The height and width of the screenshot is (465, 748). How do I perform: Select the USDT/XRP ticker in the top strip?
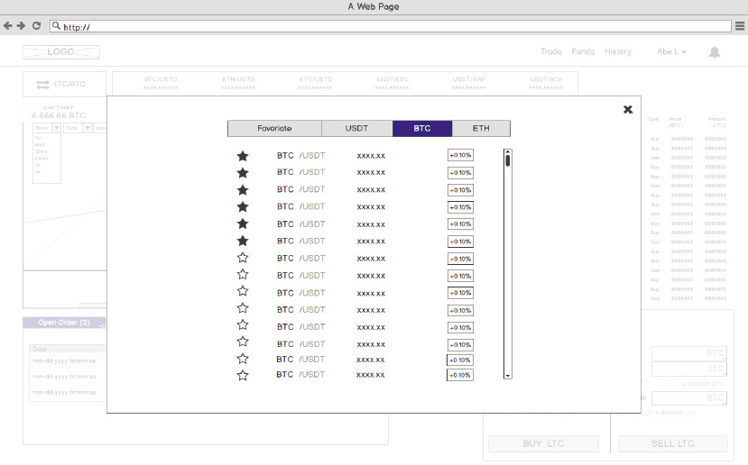tap(469, 83)
